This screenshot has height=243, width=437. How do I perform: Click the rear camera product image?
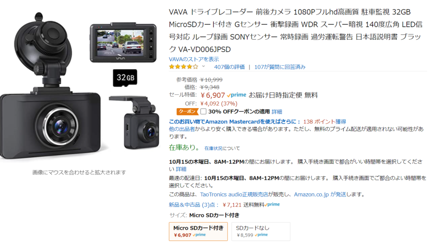coord(134,122)
